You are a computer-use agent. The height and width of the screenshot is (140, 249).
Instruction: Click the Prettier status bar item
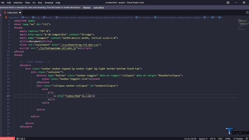point(238,138)
